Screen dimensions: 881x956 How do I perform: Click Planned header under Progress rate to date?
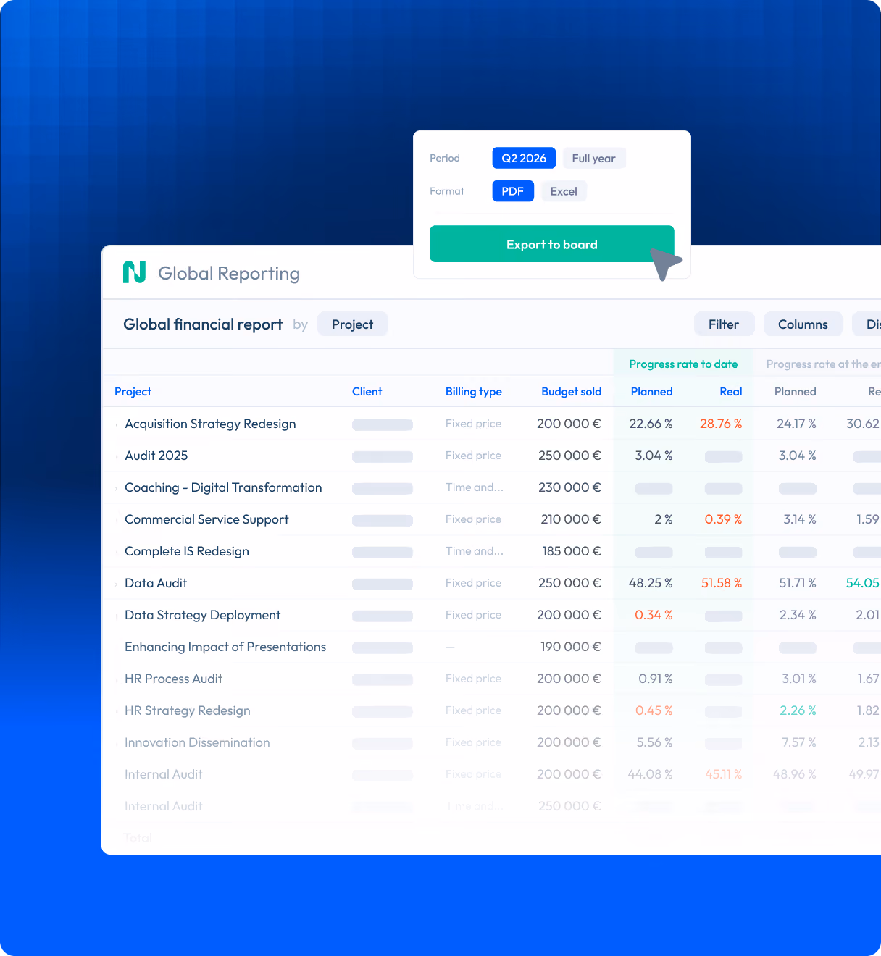651,392
